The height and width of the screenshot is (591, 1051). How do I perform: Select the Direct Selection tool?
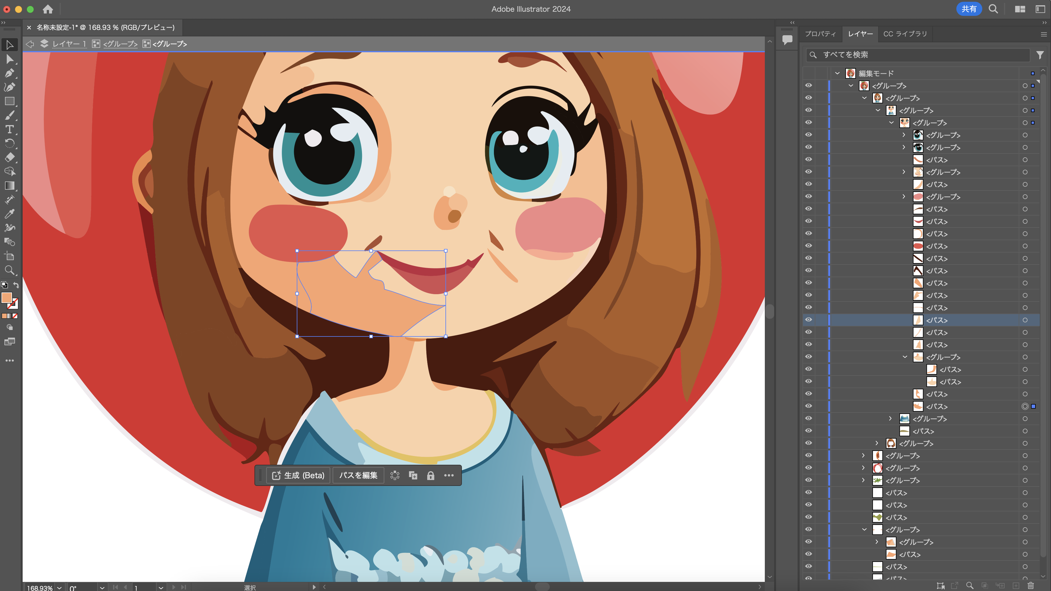[9, 59]
